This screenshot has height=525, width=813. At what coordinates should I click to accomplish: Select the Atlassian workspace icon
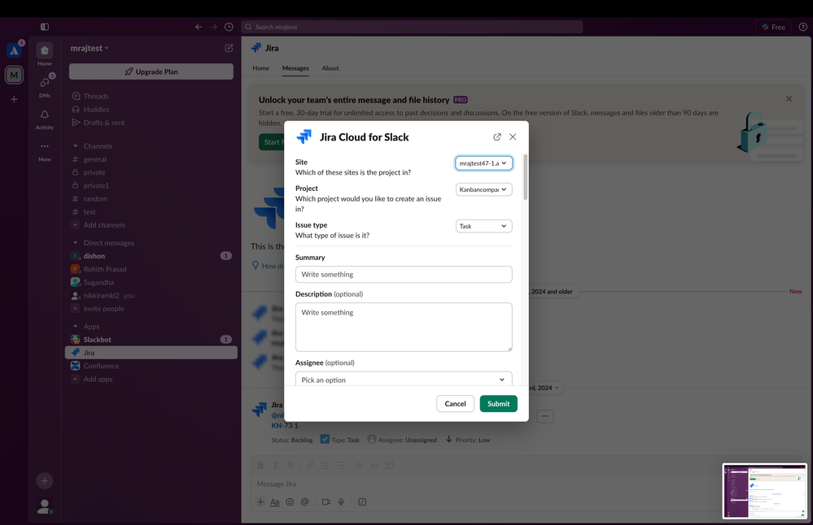14,50
